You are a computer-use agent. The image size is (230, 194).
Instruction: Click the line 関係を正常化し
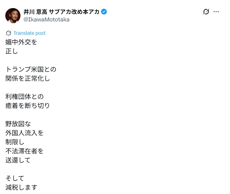click(28, 78)
